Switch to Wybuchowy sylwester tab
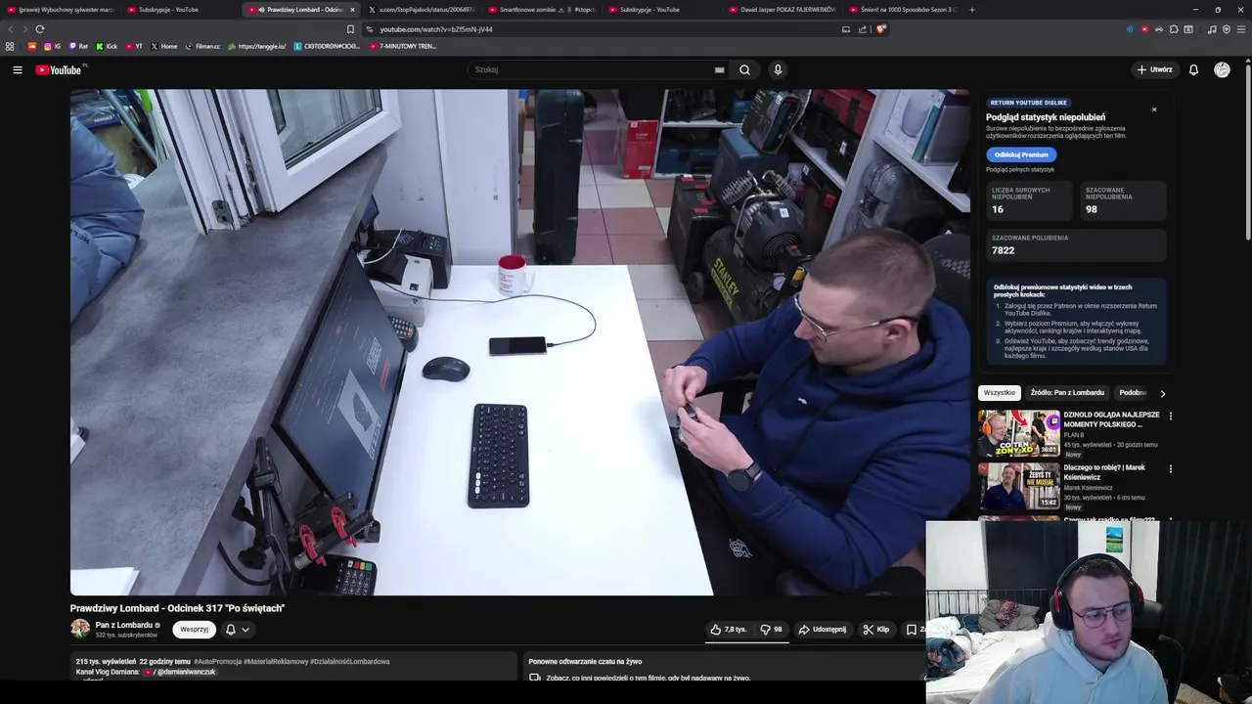Image resolution: width=1252 pixels, height=704 pixels. click(61, 10)
